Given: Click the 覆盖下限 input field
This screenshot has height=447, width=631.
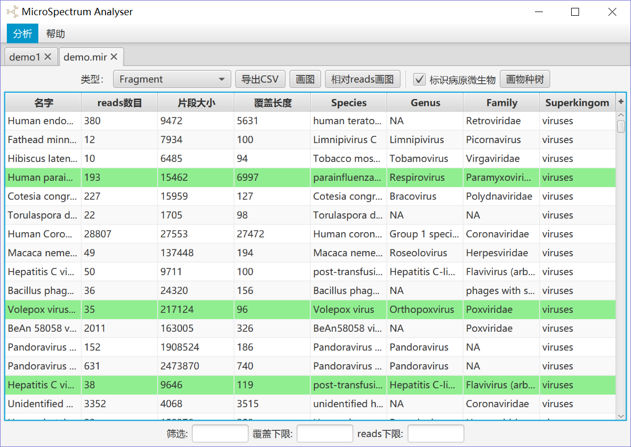Looking at the screenshot, I should coord(325,433).
